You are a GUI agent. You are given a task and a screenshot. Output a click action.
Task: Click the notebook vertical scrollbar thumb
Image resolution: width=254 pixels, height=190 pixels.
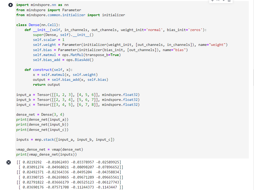point(253,77)
